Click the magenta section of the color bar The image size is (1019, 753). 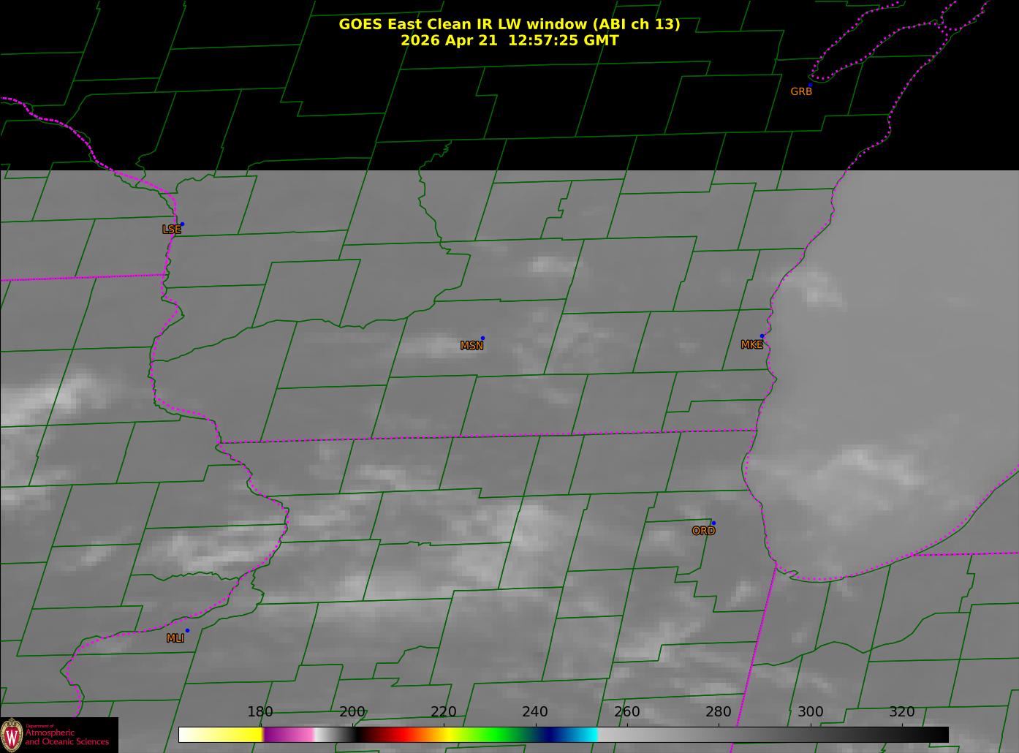point(281,734)
